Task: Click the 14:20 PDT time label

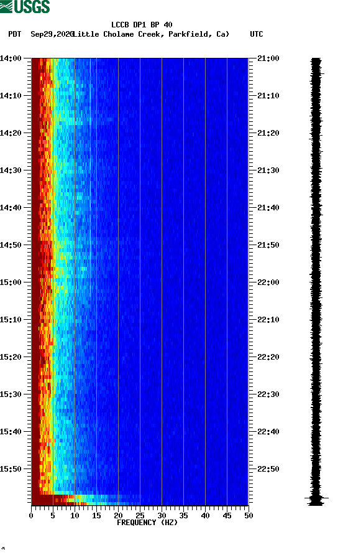Action: 11,133
